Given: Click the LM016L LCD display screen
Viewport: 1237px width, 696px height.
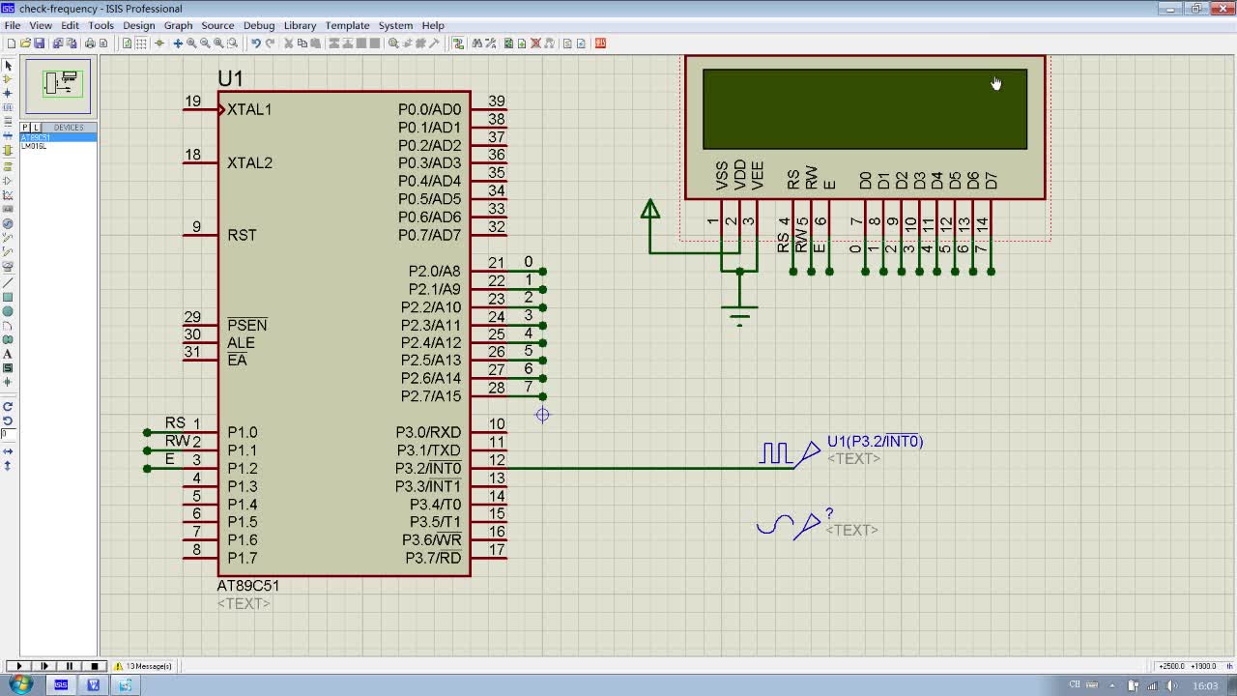Looking at the screenshot, I should click(865, 109).
